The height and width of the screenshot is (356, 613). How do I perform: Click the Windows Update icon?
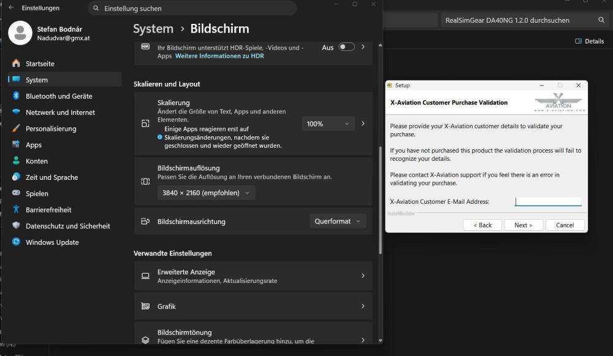click(x=16, y=242)
